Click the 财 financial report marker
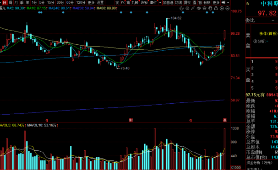The height and width of the screenshot is (170, 278). (131, 120)
